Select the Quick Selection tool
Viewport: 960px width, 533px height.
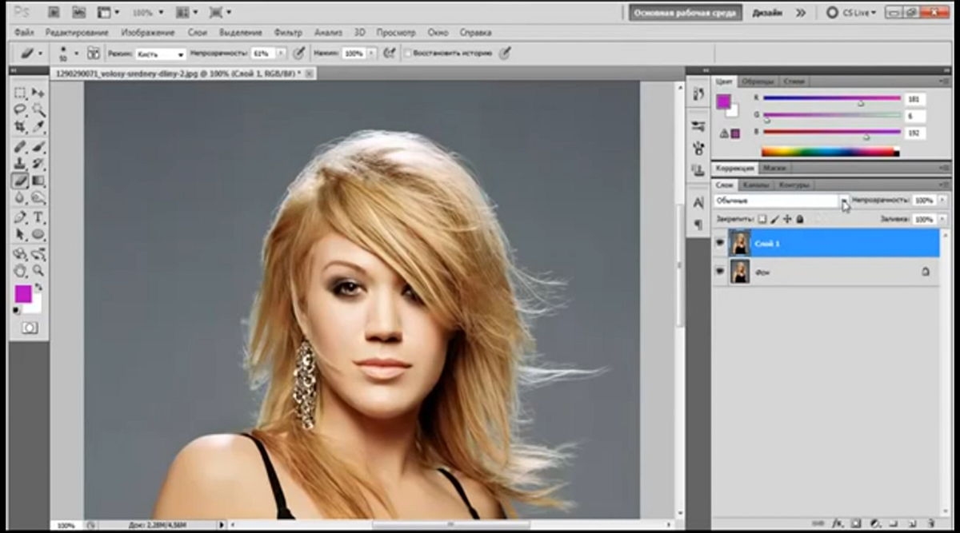pyautogui.click(x=38, y=110)
